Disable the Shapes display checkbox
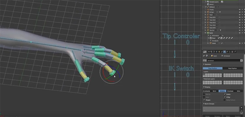The image size is (245, 117). coord(204,100)
